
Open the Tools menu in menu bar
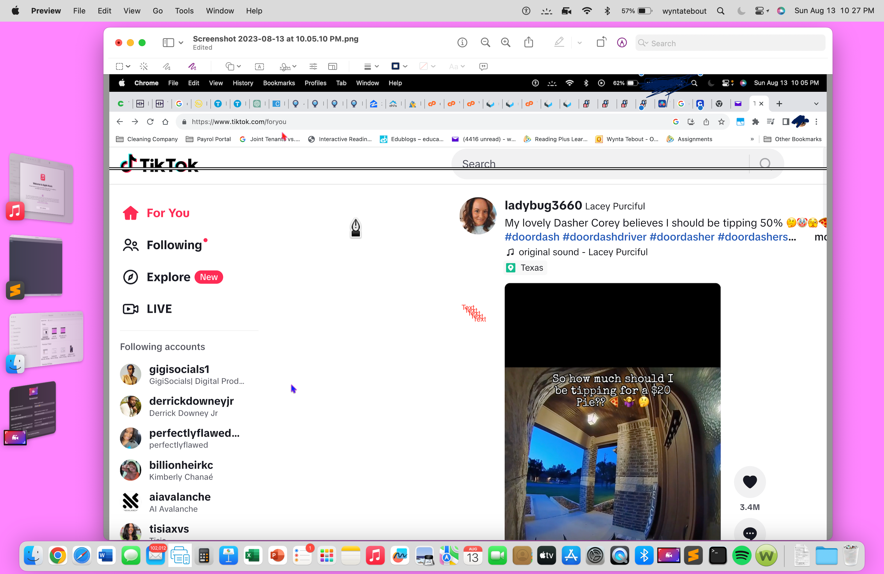coord(184,11)
